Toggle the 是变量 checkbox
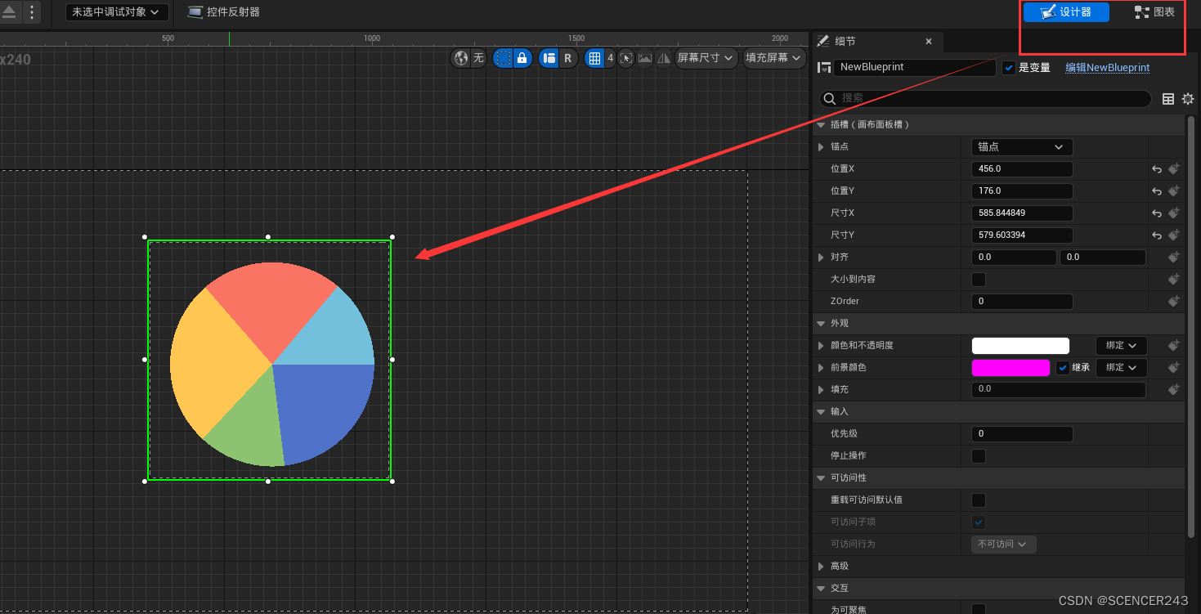Viewport: 1201px width, 614px height. [x=1009, y=68]
